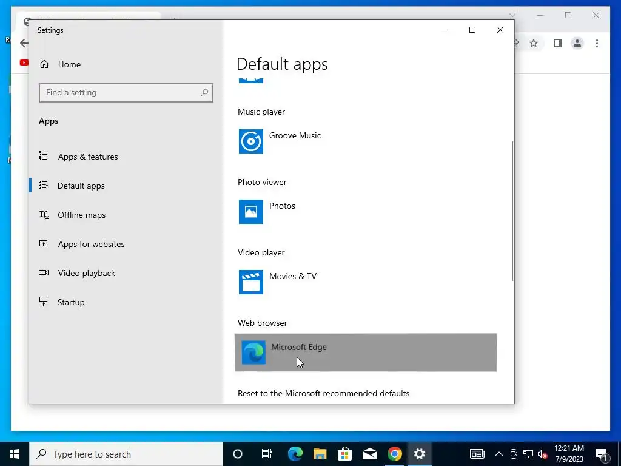Open Task View on the taskbar
This screenshot has height=466, width=621.
tap(267, 454)
